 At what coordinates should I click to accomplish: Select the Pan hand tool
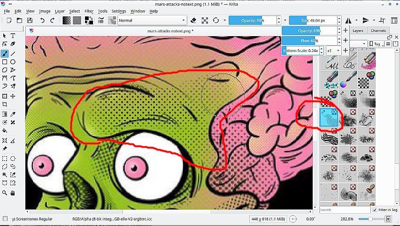coord(13,193)
